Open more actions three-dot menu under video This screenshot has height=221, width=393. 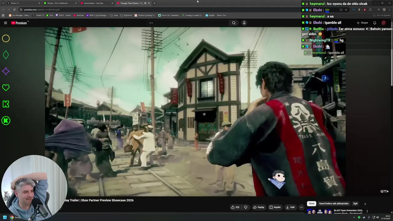(x=301, y=207)
